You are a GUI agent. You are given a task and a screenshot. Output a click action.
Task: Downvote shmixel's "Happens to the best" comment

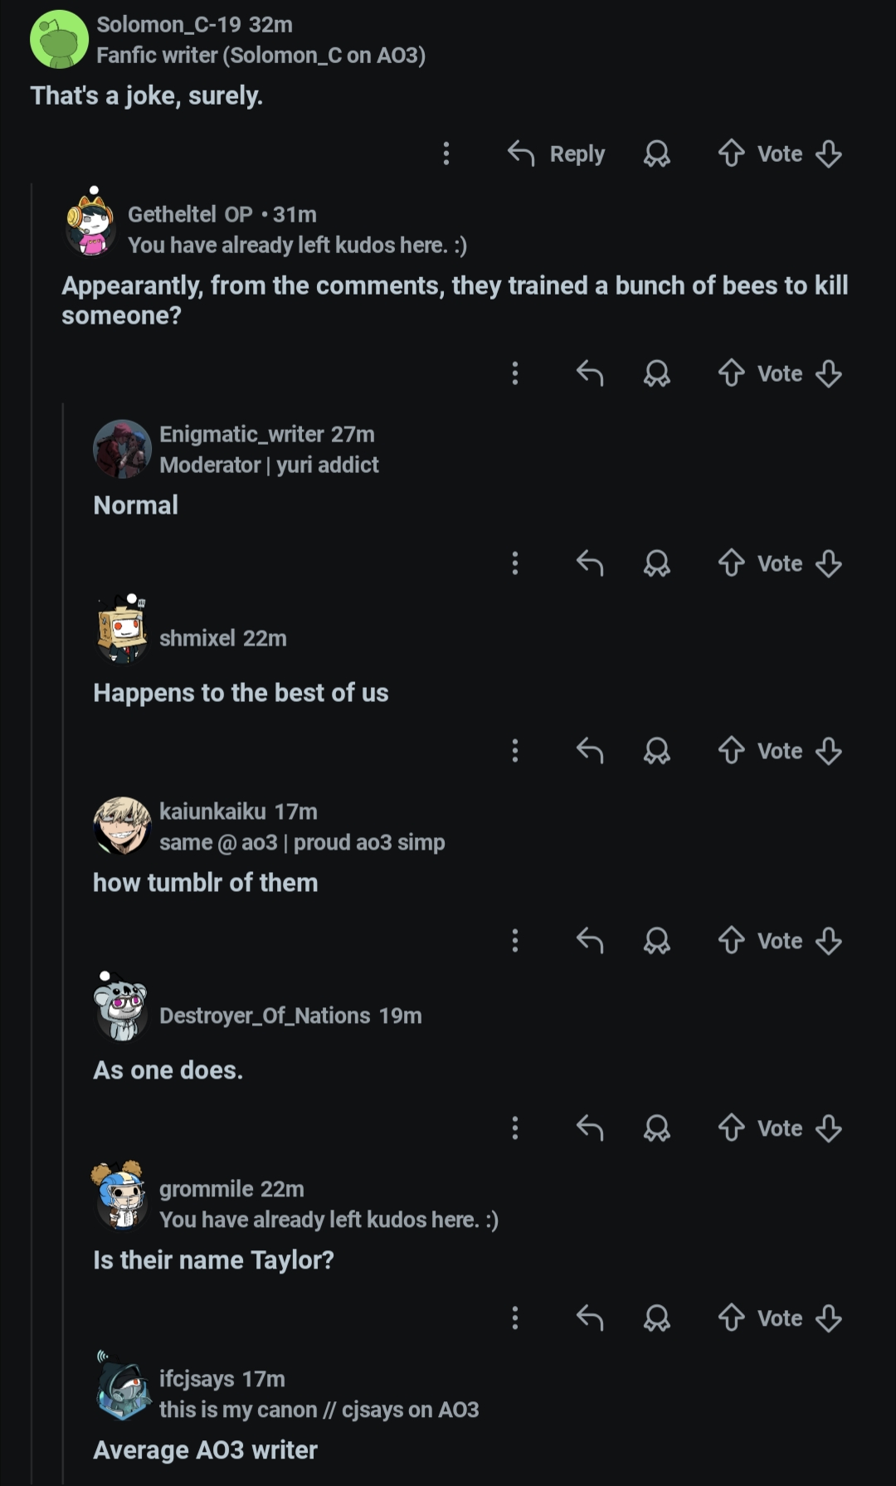(829, 751)
